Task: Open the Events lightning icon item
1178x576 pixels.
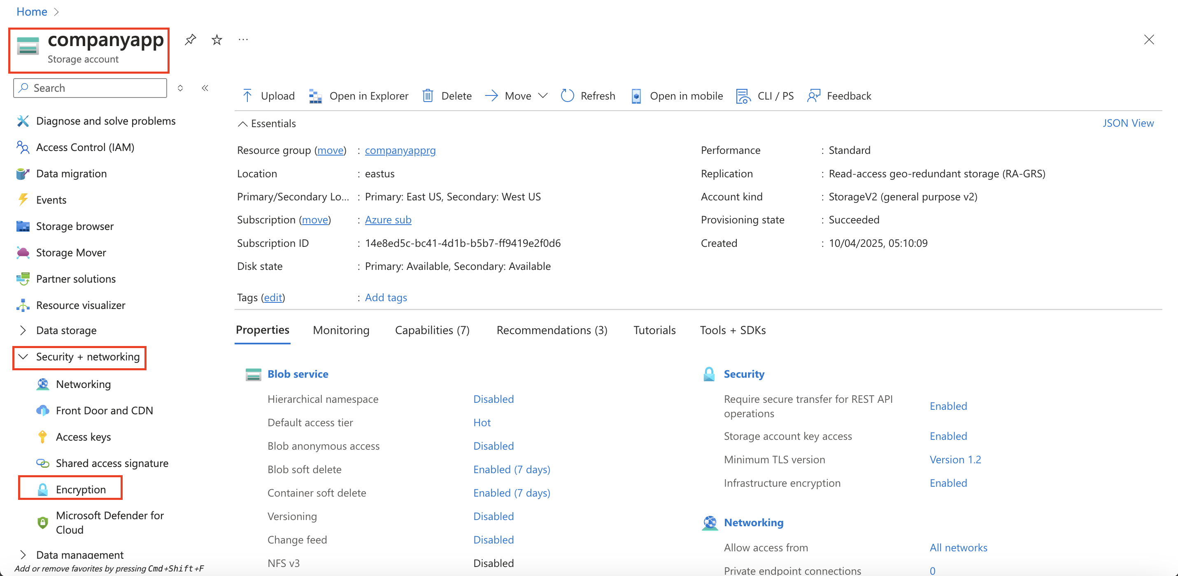Action: (23, 200)
